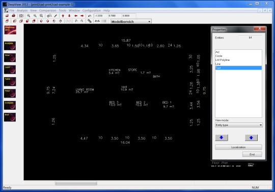Click the BED 1 label in drawing

(x=167, y=103)
